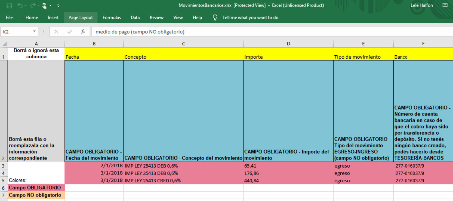The width and height of the screenshot is (453, 201).
Task: Open the Data tab
Action: click(x=135, y=17)
